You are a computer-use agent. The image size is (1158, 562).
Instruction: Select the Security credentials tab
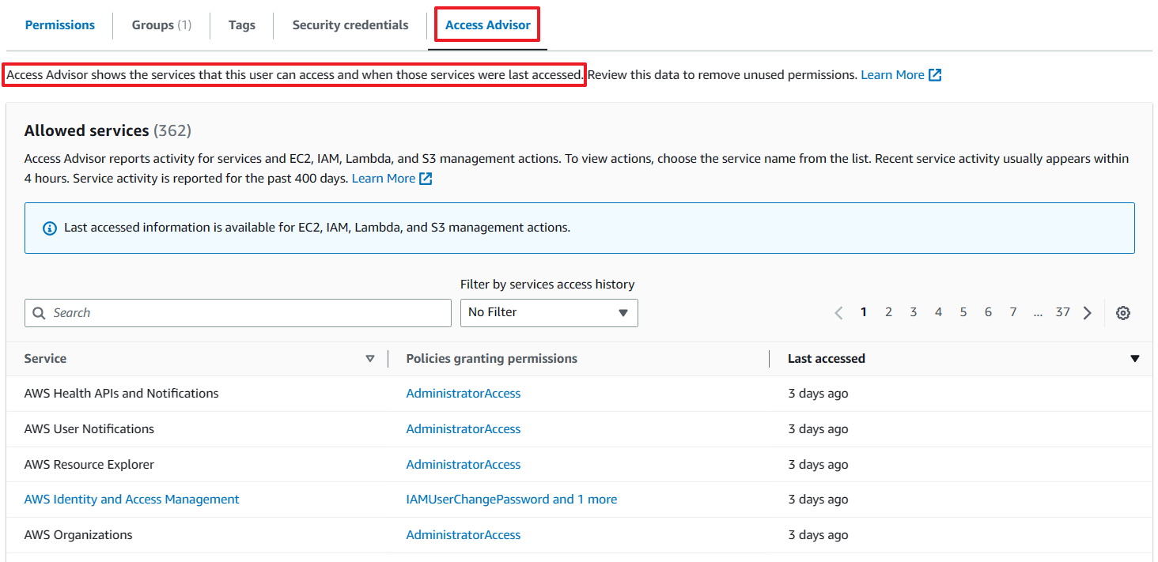(x=350, y=25)
